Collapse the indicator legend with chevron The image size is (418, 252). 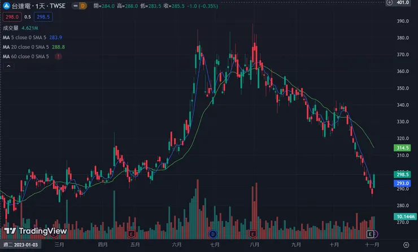point(8,66)
